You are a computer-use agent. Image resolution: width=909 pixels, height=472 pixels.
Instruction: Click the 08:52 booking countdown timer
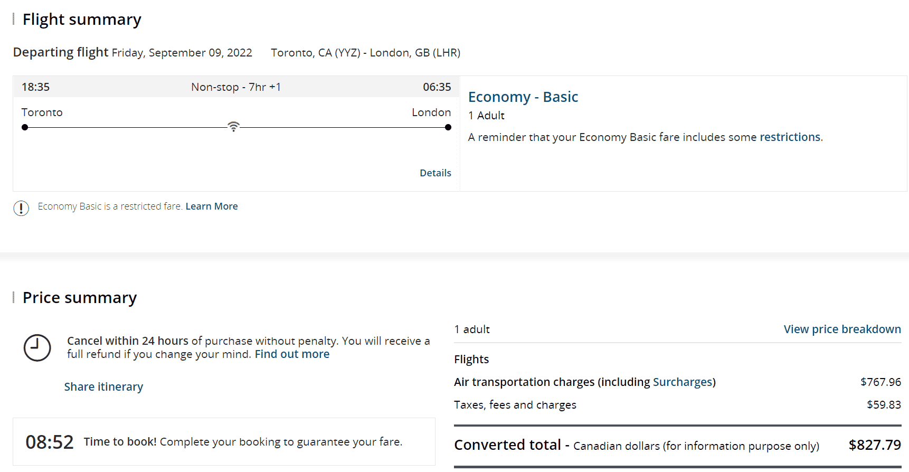(50, 442)
